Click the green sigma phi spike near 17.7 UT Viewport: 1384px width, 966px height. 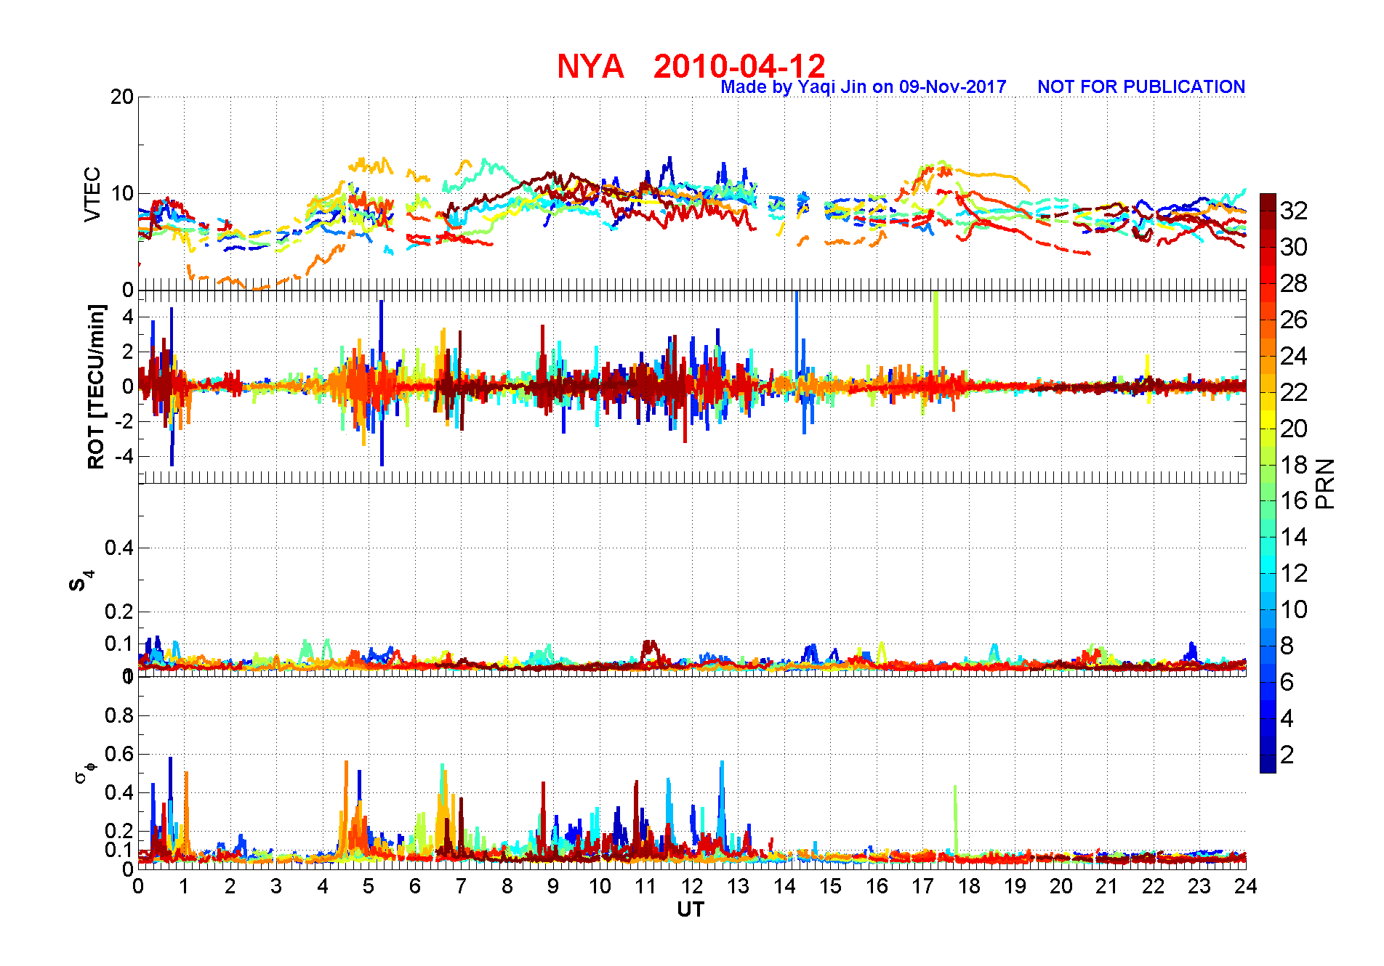coord(955,821)
